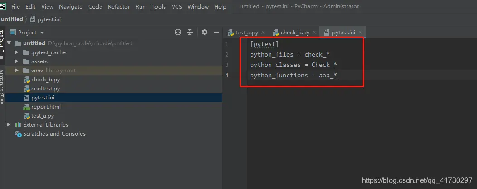Viewport: 477px width, 189px height.
Task: Click the python_files = check_* line
Action: pyautogui.click(x=290, y=55)
